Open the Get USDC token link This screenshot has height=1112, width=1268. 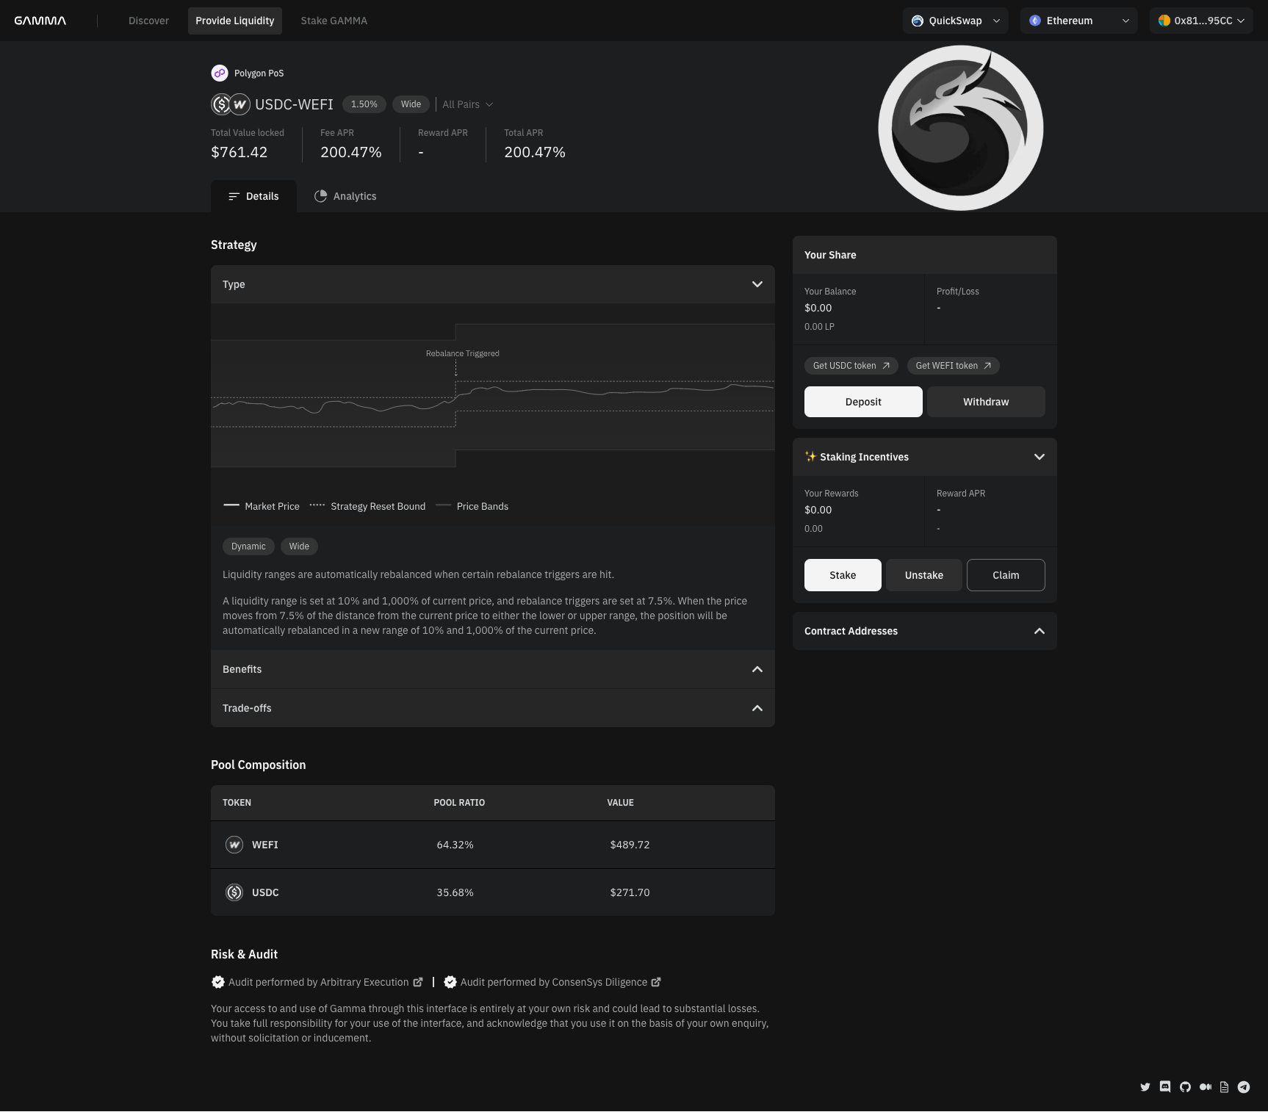[851, 366]
